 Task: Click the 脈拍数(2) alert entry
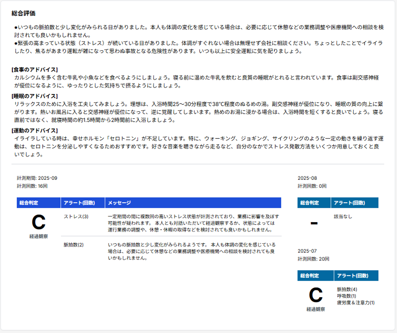pyautogui.click(x=73, y=245)
